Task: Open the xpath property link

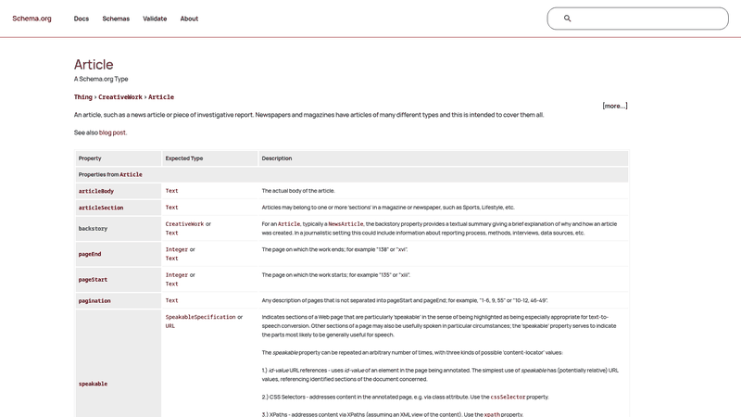Action: tap(492, 414)
